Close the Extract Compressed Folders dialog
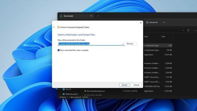The height and width of the screenshot is (111, 197). (x=141, y=23)
